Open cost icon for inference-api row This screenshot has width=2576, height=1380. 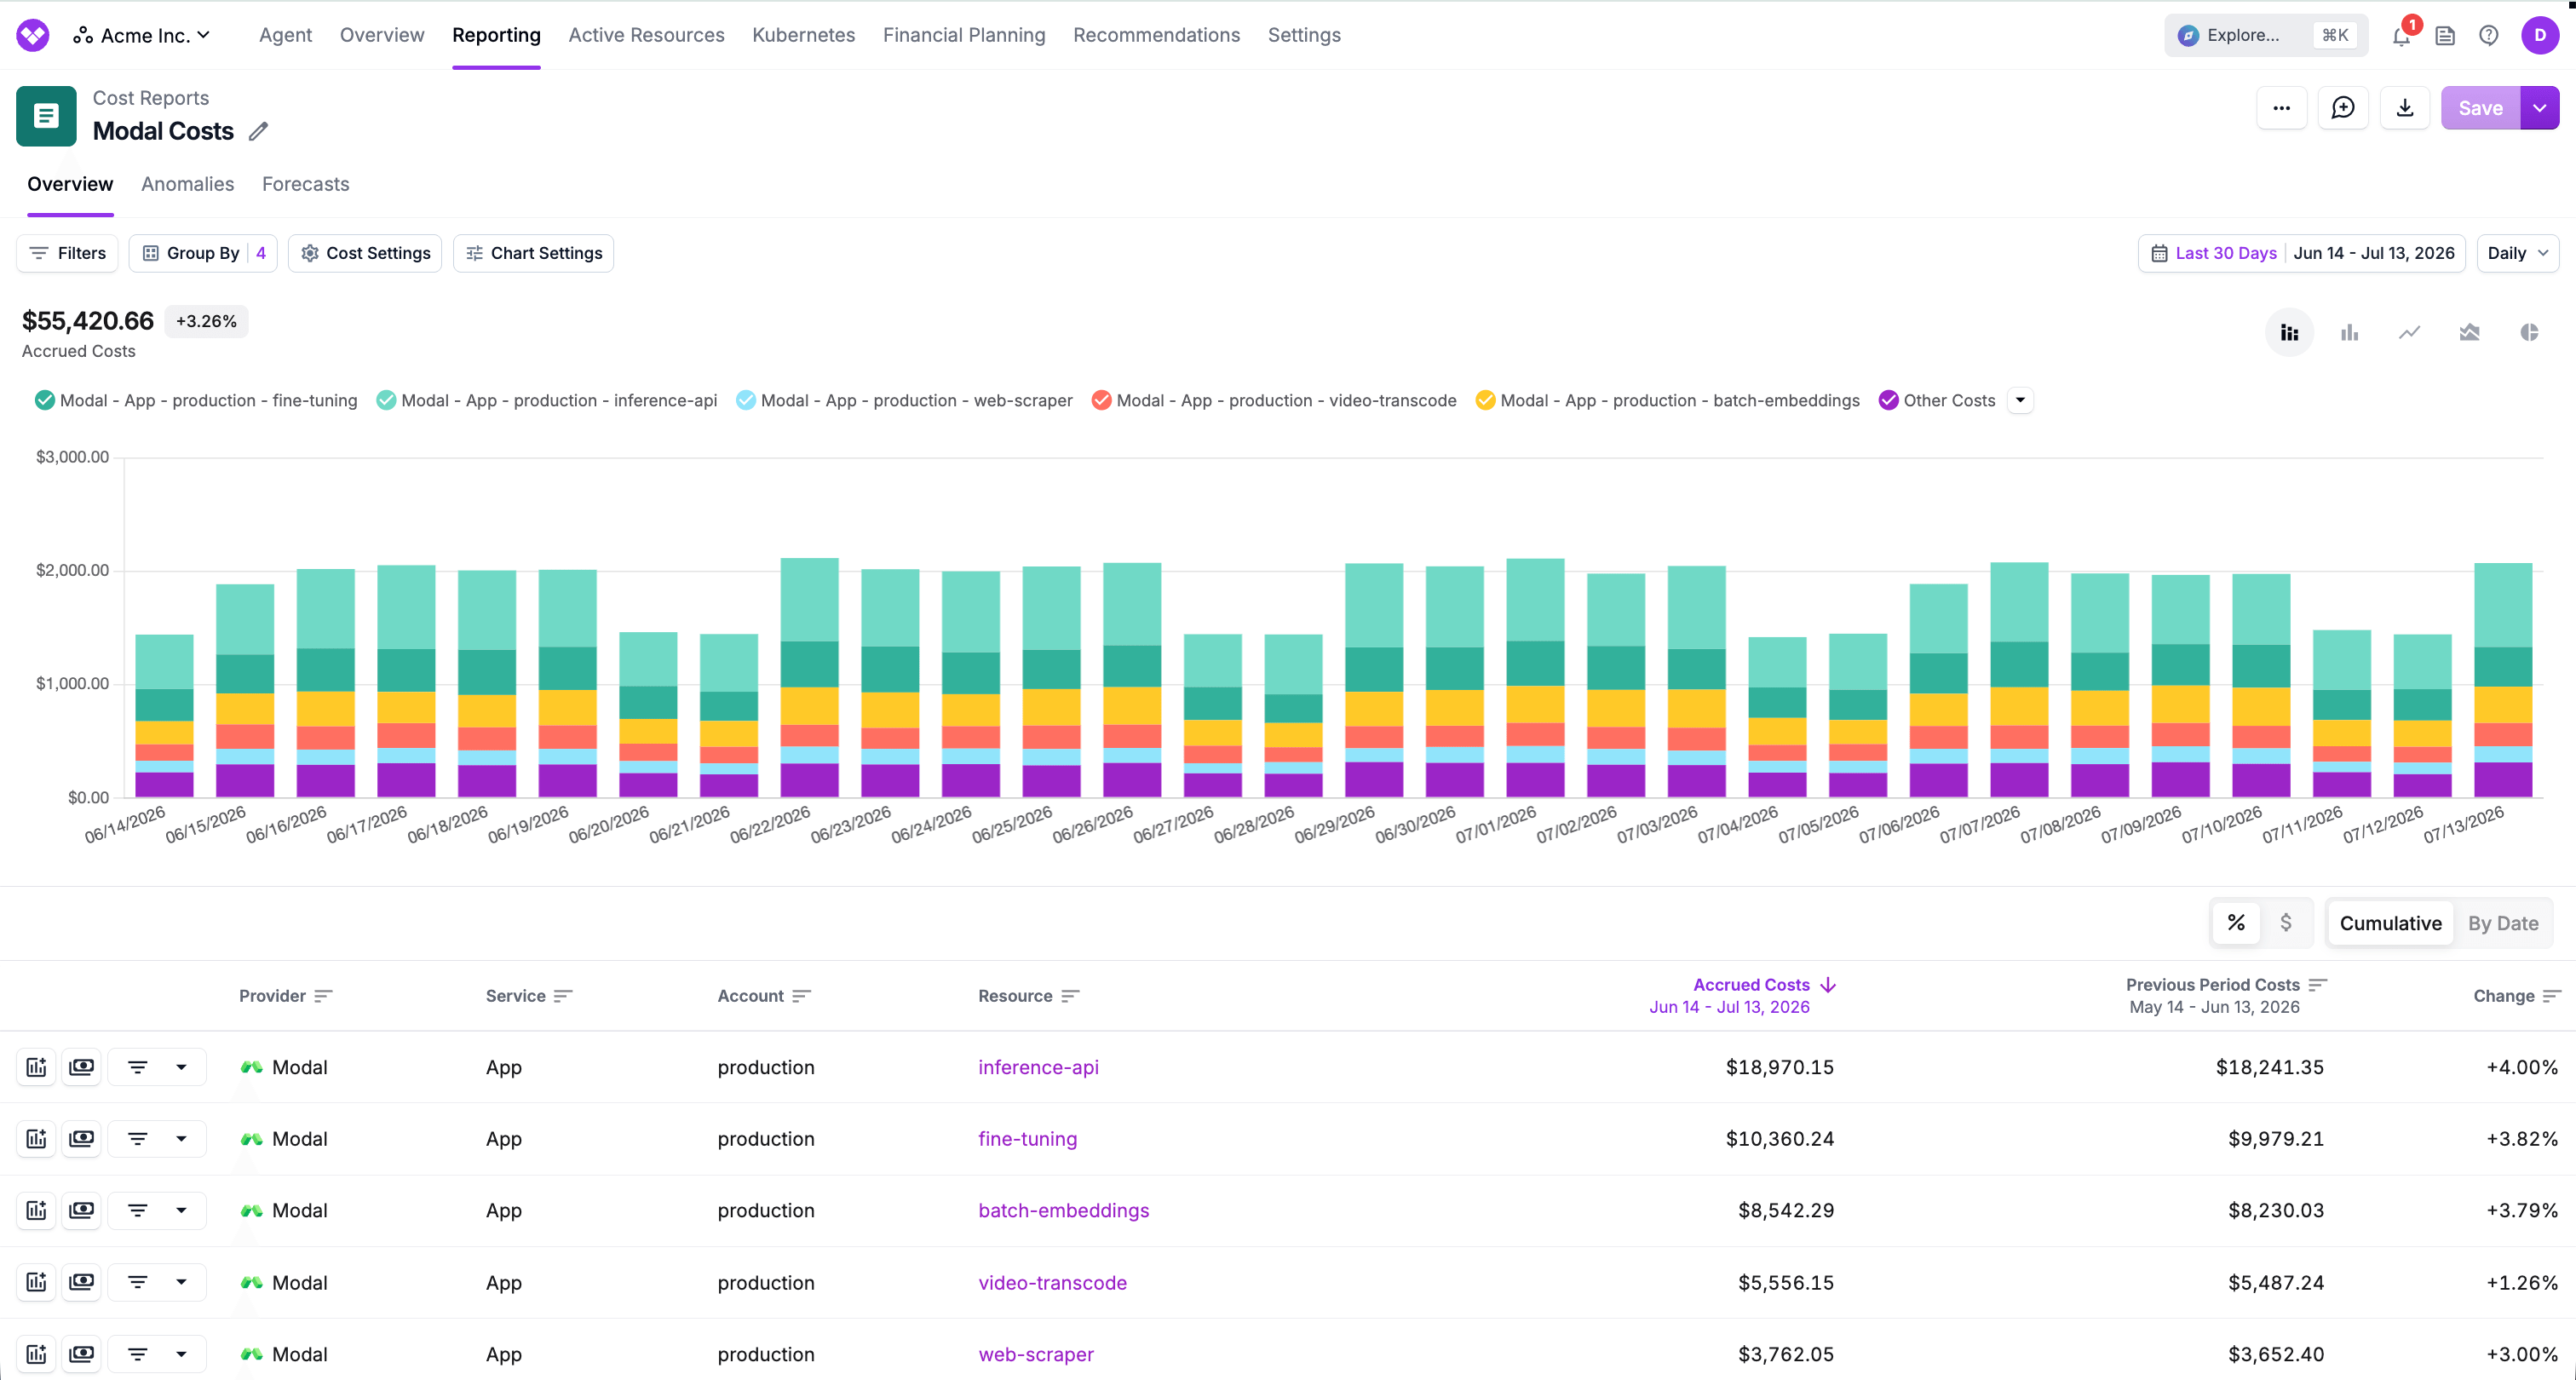coord(82,1067)
